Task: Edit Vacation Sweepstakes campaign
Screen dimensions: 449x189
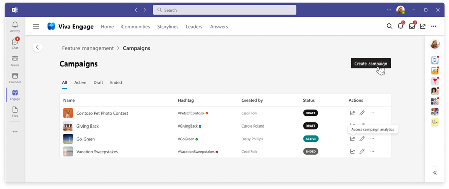Action: click(x=362, y=152)
